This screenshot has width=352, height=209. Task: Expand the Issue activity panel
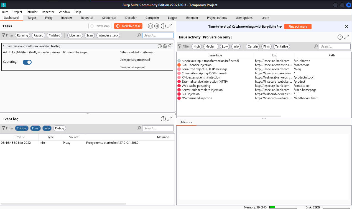pos(346,37)
